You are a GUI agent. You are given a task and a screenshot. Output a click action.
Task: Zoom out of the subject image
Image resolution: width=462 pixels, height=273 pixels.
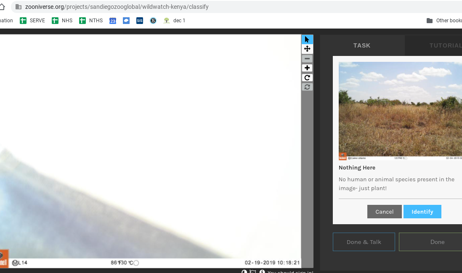click(307, 58)
